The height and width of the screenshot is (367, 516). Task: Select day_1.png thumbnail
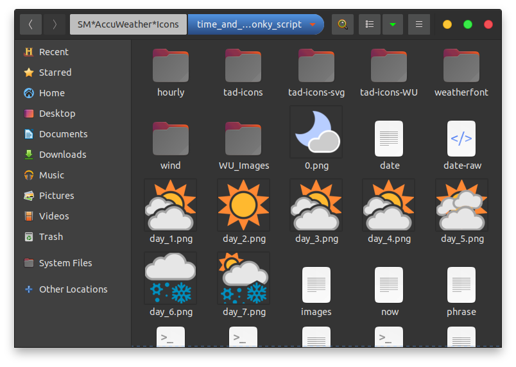(x=171, y=205)
